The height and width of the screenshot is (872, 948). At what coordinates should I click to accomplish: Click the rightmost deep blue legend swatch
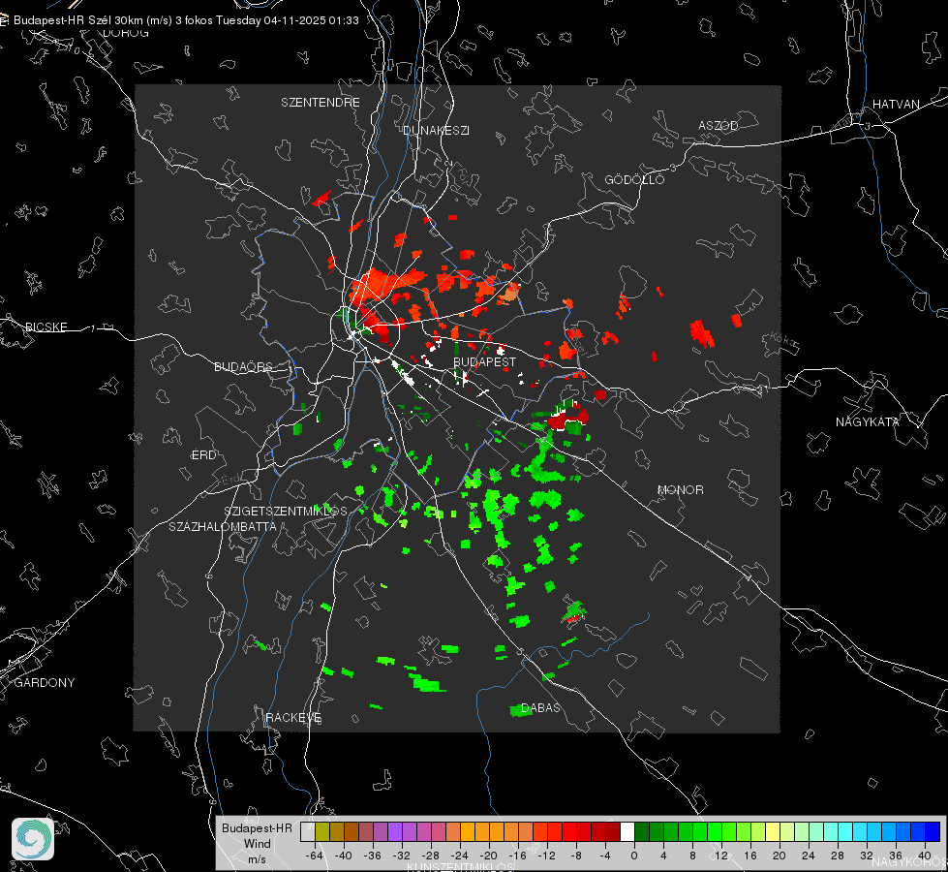[x=933, y=832]
